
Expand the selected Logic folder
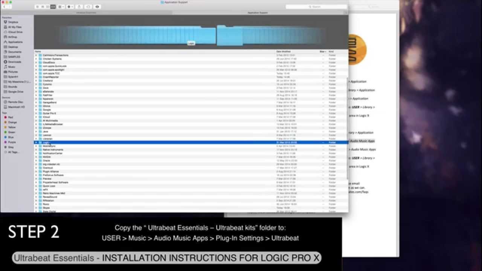pyautogui.click(x=36, y=142)
